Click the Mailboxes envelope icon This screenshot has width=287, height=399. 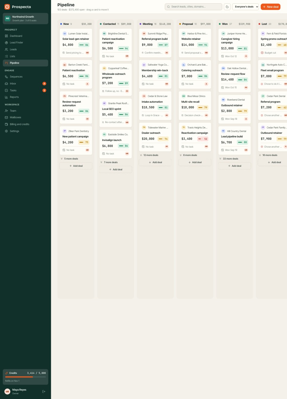pos(6,117)
